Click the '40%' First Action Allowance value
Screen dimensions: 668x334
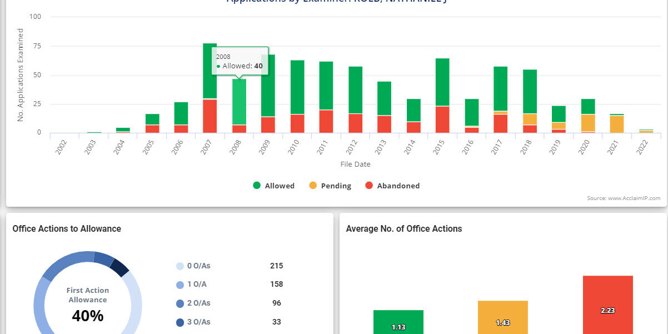click(88, 316)
